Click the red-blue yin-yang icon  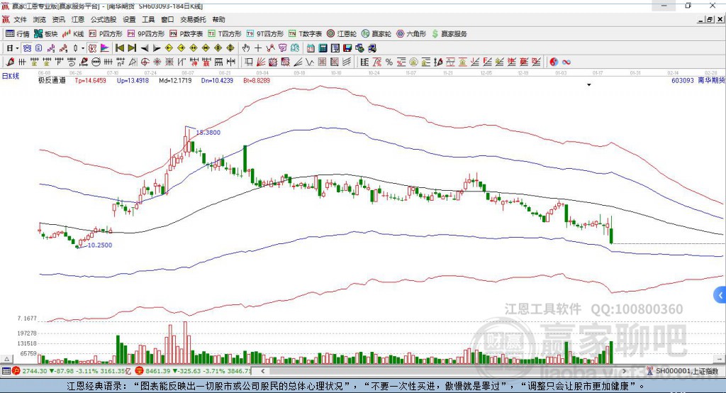tap(554, 62)
